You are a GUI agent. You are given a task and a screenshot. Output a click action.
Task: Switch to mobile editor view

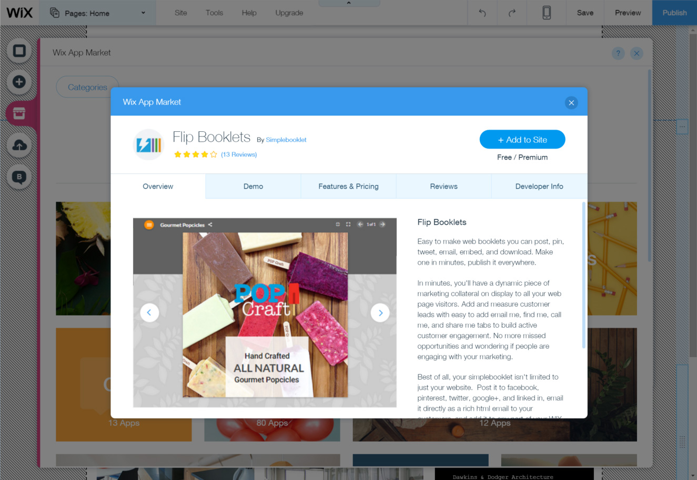pyautogui.click(x=547, y=13)
